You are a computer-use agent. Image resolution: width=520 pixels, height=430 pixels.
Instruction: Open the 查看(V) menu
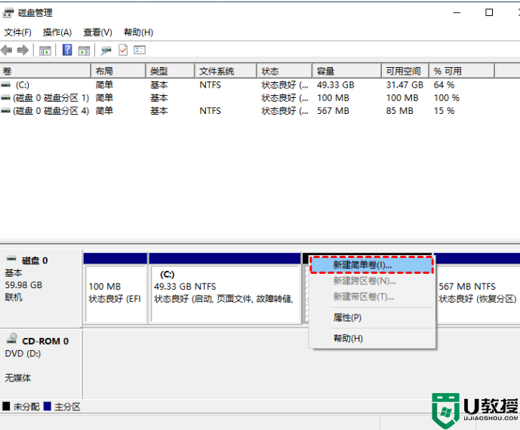coord(97,32)
